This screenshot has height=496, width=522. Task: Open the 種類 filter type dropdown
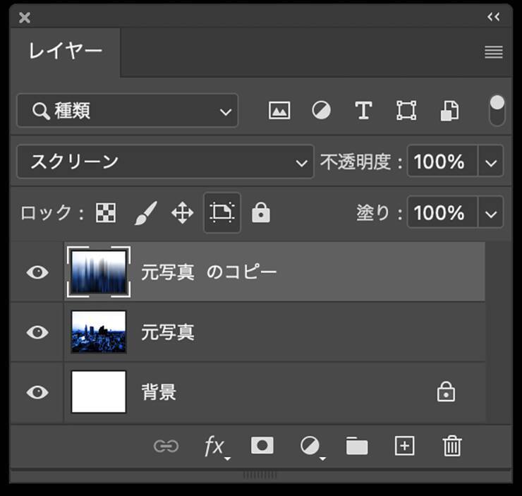click(x=128, y=111)
